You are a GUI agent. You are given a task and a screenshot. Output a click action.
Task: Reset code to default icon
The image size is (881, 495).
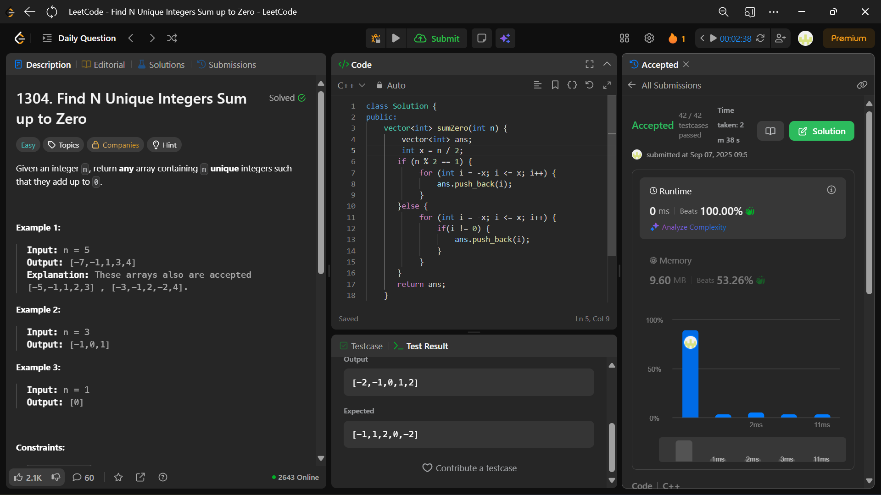point(590,85)
